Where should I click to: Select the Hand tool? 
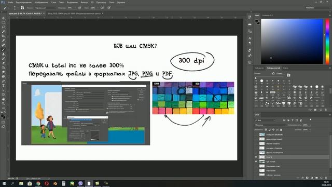(3, 99)
